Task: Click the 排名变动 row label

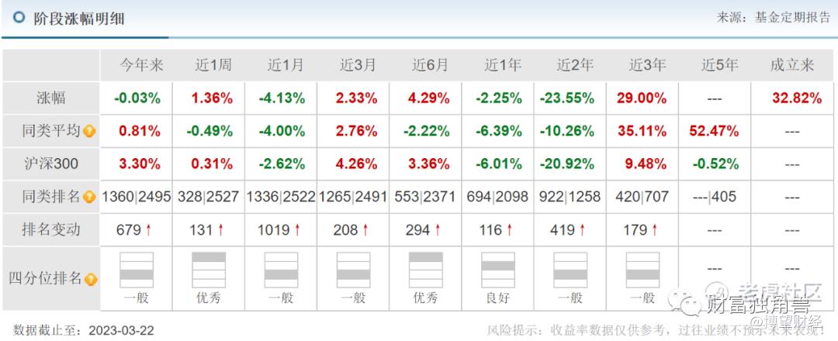Action: (51, 230)
